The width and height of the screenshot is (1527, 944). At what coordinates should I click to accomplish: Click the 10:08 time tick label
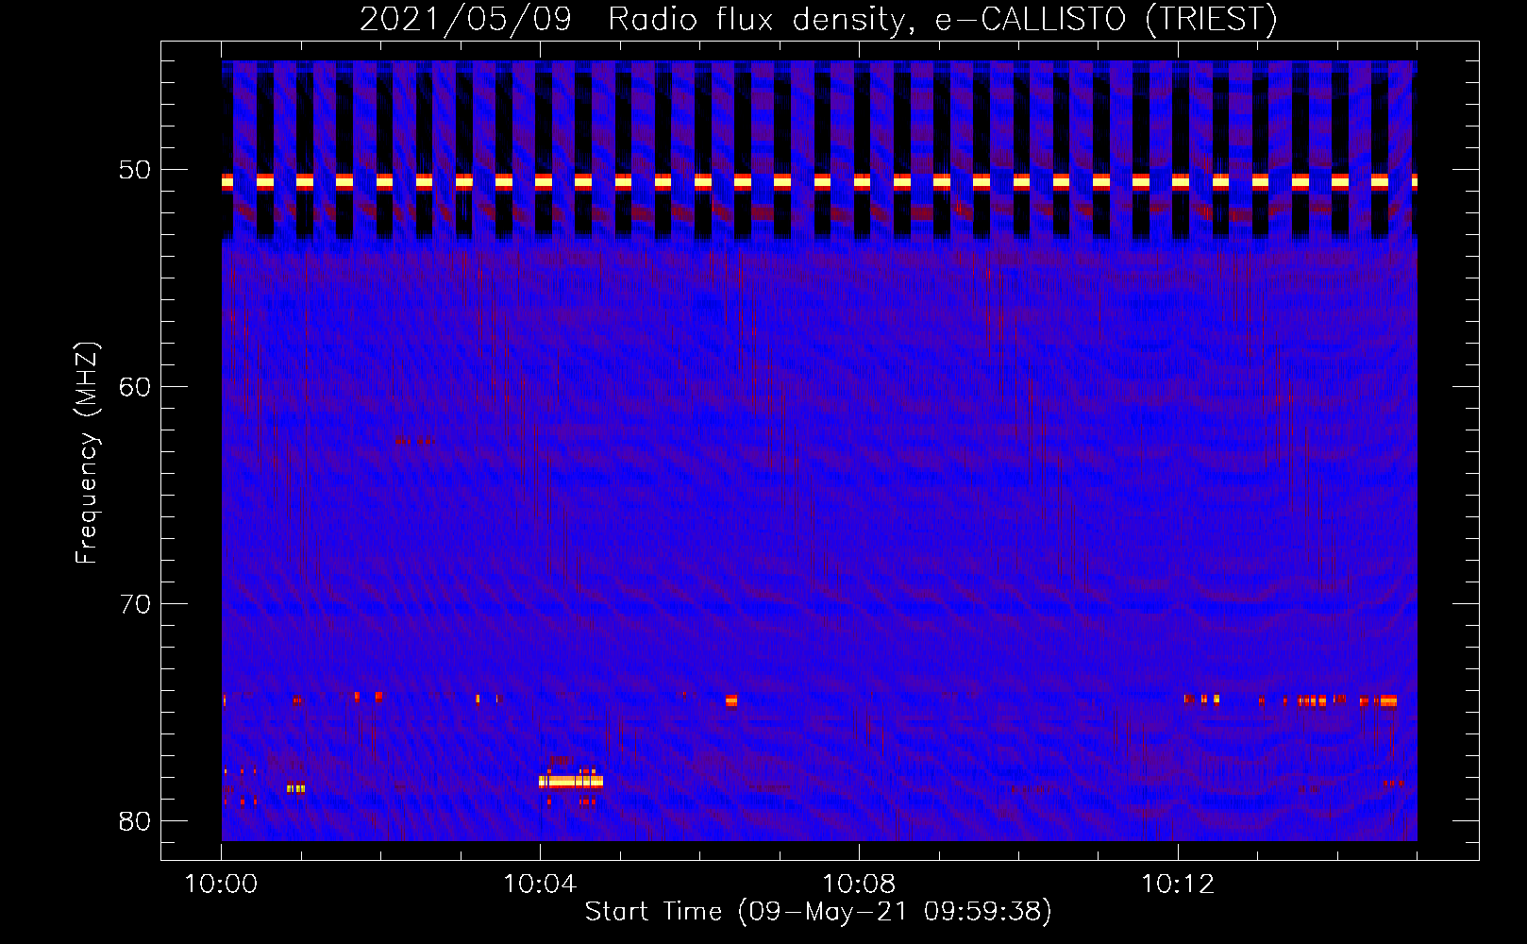click(859, 885)
